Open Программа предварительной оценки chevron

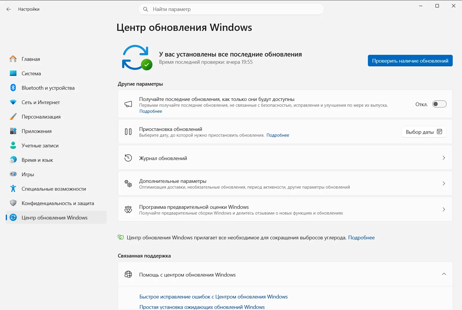[x=444, y=209]
